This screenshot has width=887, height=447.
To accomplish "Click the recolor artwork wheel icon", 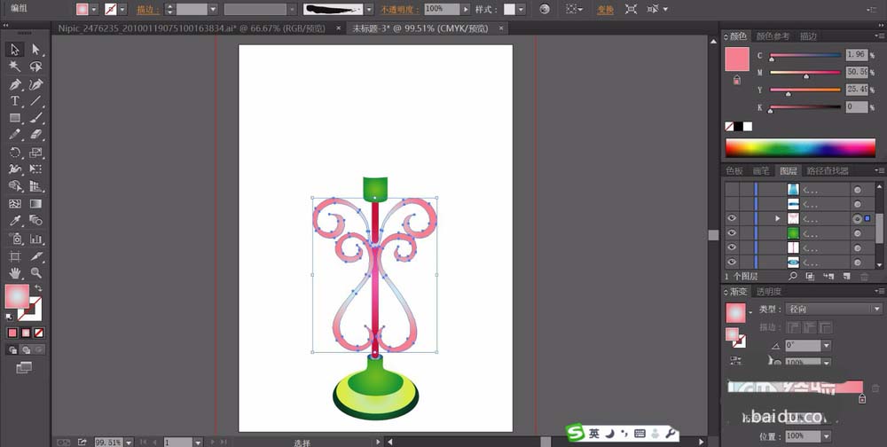I will point(545,9).
